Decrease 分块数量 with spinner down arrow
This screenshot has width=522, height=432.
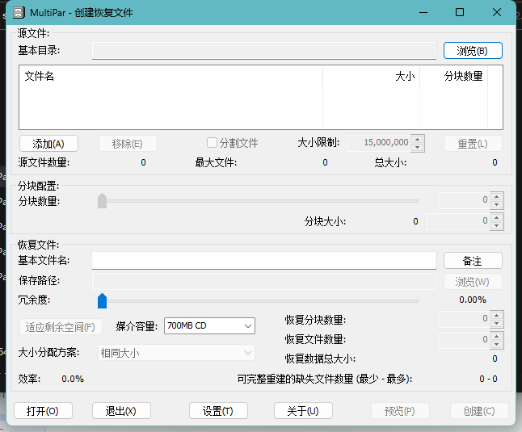[x=497, y=205]
